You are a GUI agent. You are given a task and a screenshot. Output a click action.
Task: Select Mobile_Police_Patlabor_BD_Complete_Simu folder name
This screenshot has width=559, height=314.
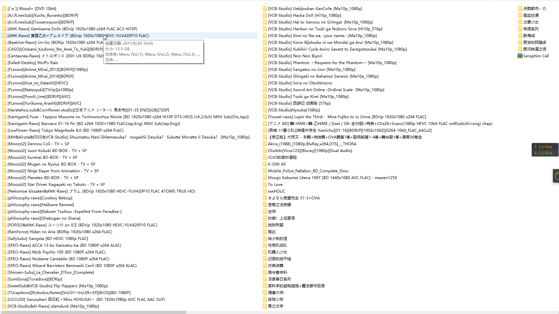(x=308, y=171)
